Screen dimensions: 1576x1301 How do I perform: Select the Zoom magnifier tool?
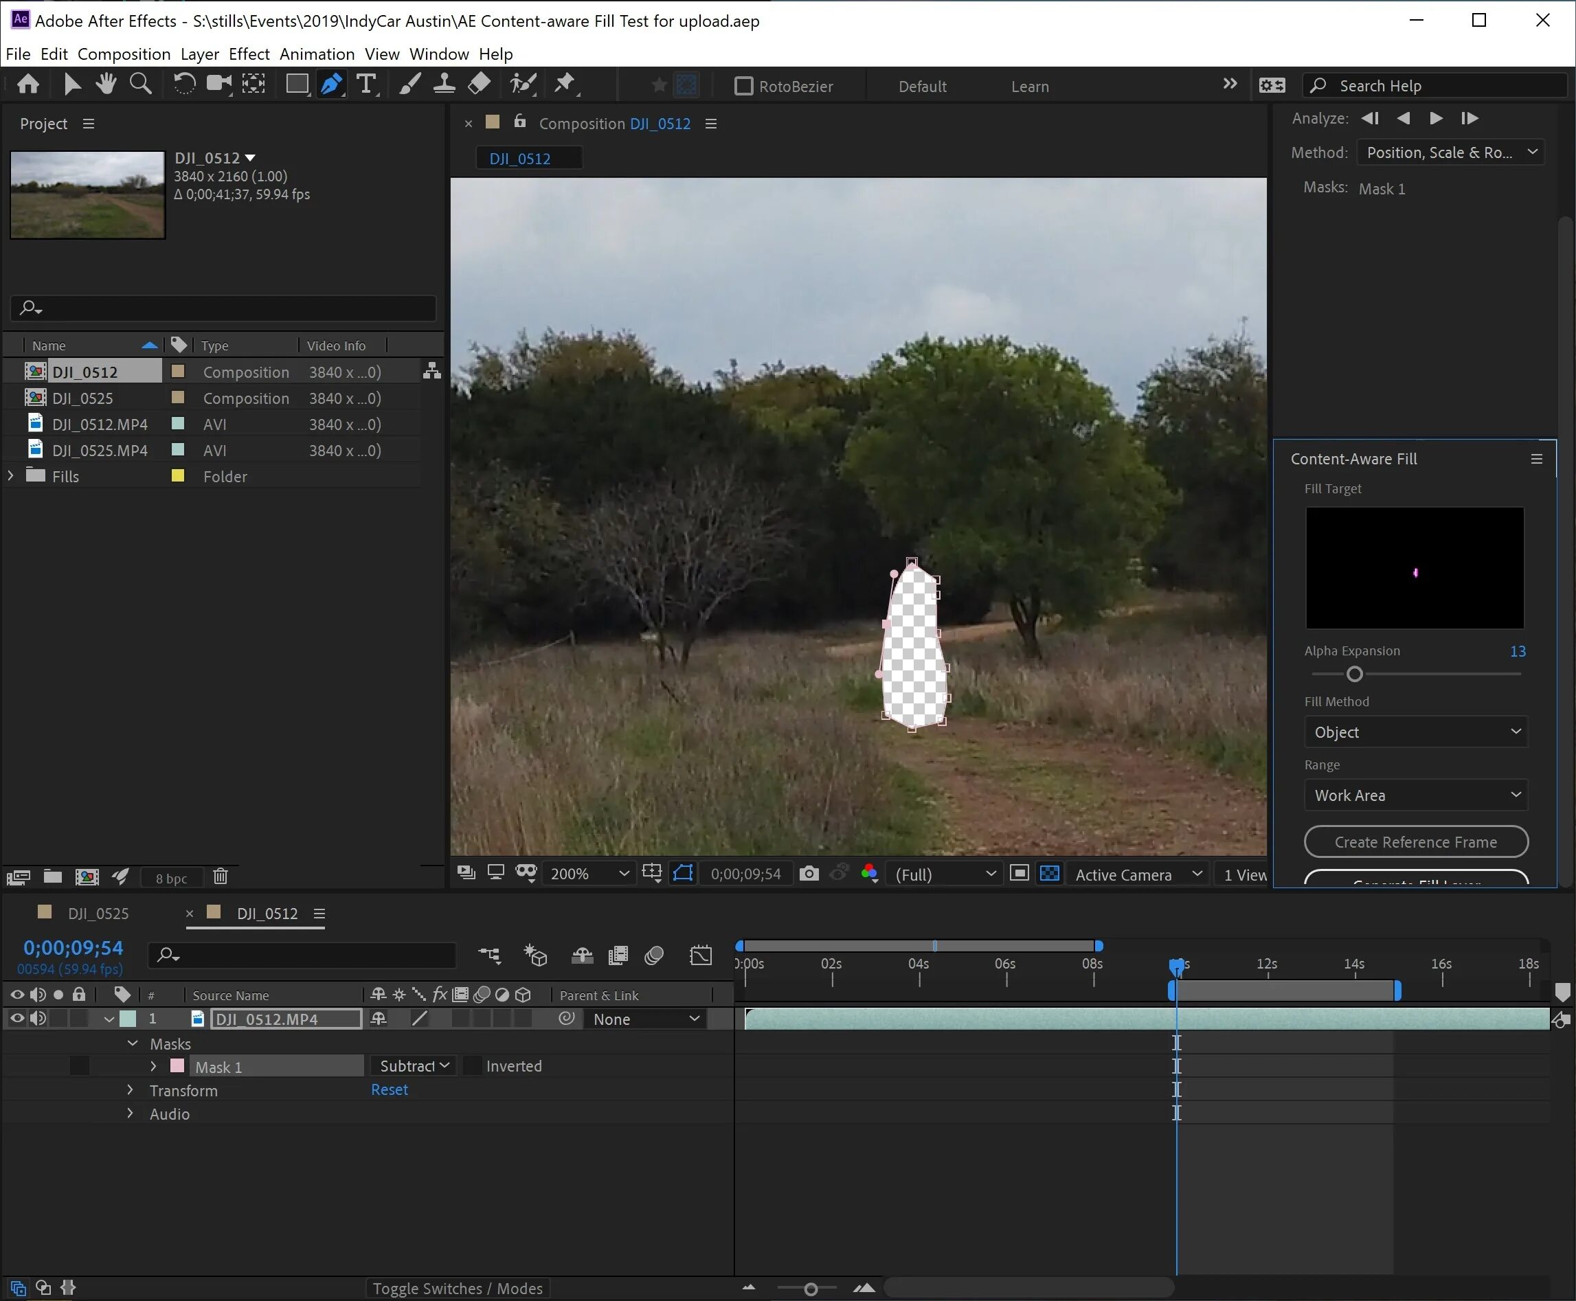(140, 84)
